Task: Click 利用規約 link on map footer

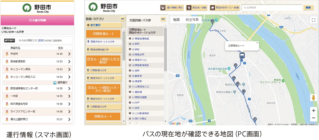Action: tap(294, 124)
